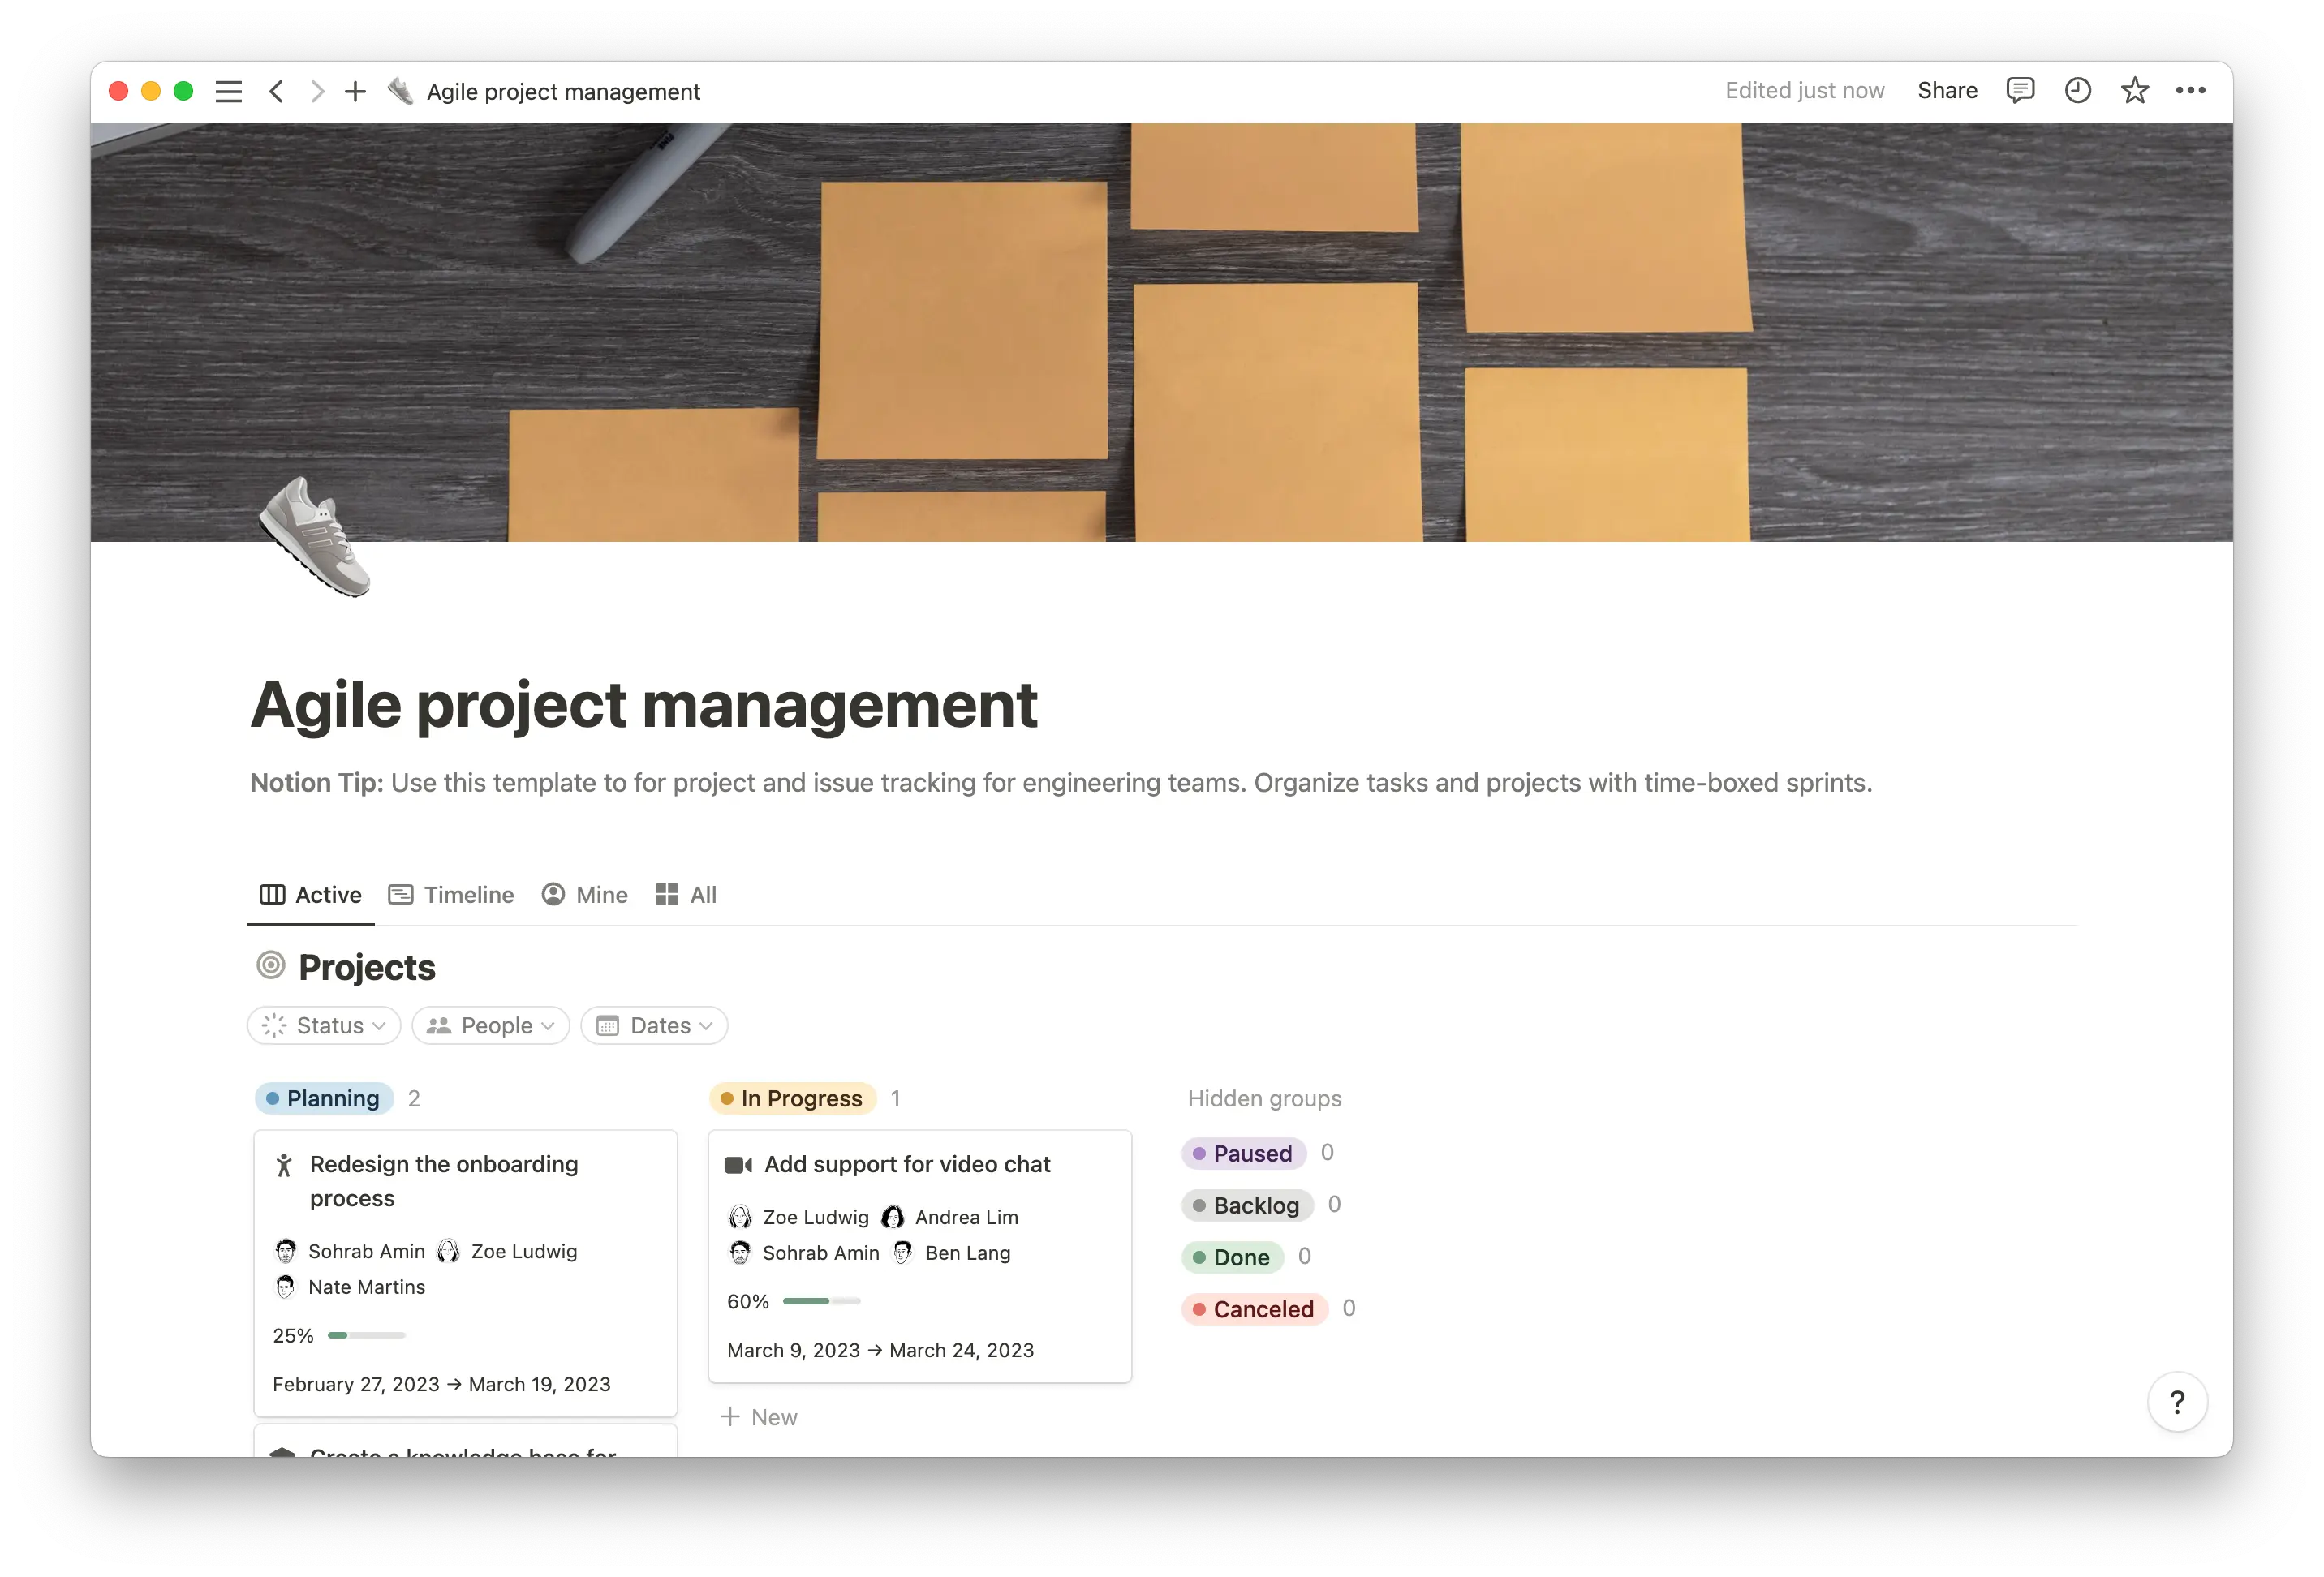Open the Share button

pos(1946,90)
